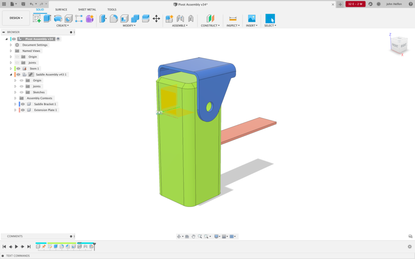Collapse the Saddle Assembly v43:1 node
The width and height of the screenshot is (415, 259).
(x=11, y=74)
